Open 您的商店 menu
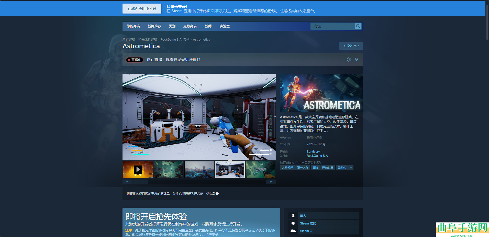Screen dimensions: 489x237 coord(133,26)
